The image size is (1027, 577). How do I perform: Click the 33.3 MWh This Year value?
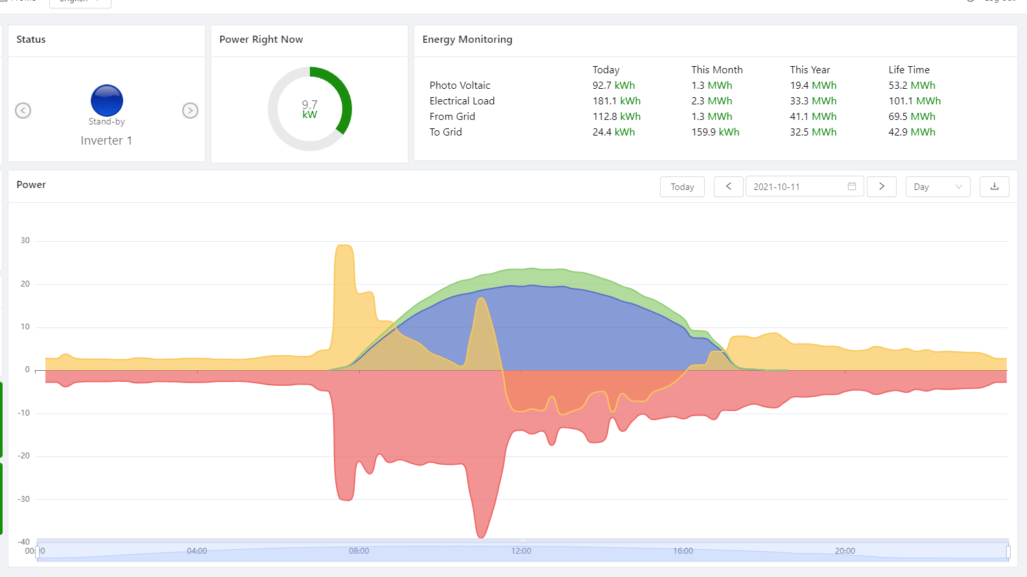pyautogui.click(x=813, y=101)
